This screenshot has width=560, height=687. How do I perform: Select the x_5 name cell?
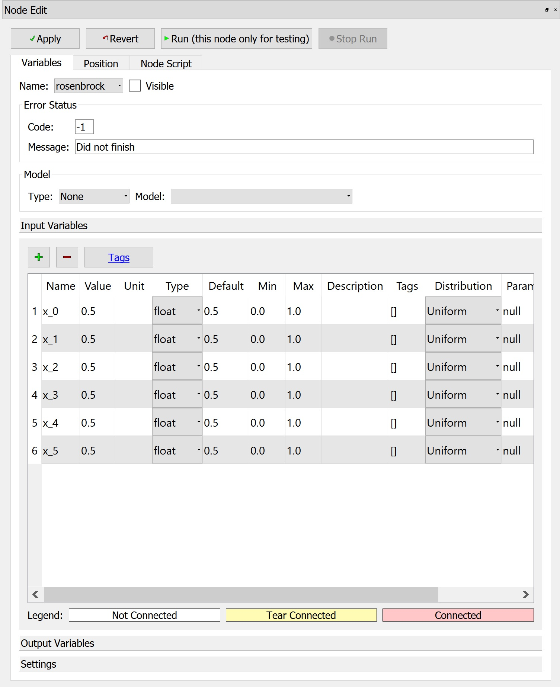click(61, 450)
